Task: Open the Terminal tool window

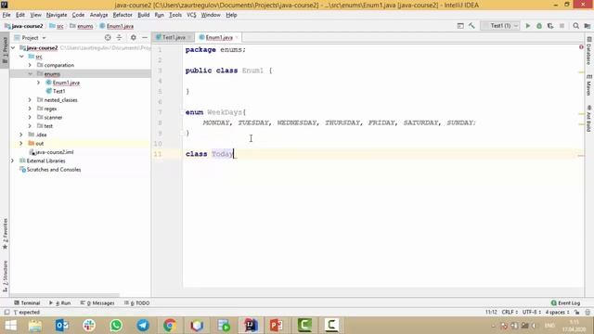Action: tap(27, 303)
